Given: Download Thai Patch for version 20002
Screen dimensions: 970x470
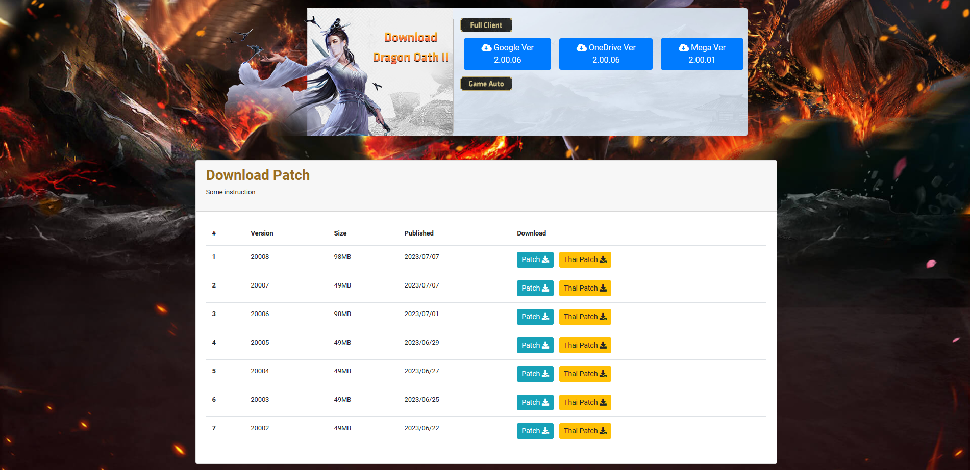Looking at the screenshot, I should click(585, 431).
